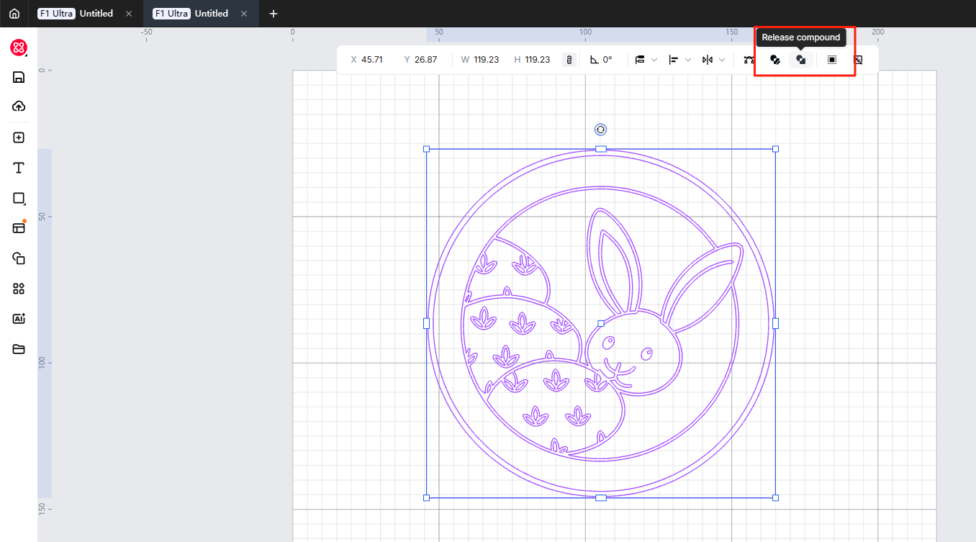Click the rotation handle above selection
This screenshot has height=542, width=976.
(600, 130)
